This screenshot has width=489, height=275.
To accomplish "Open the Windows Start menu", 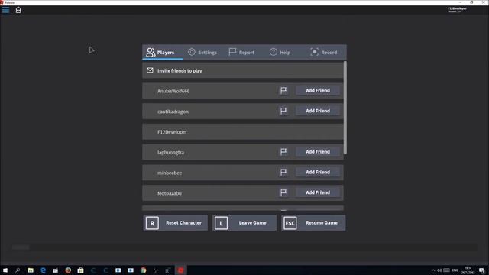I will tap(5, 270).
